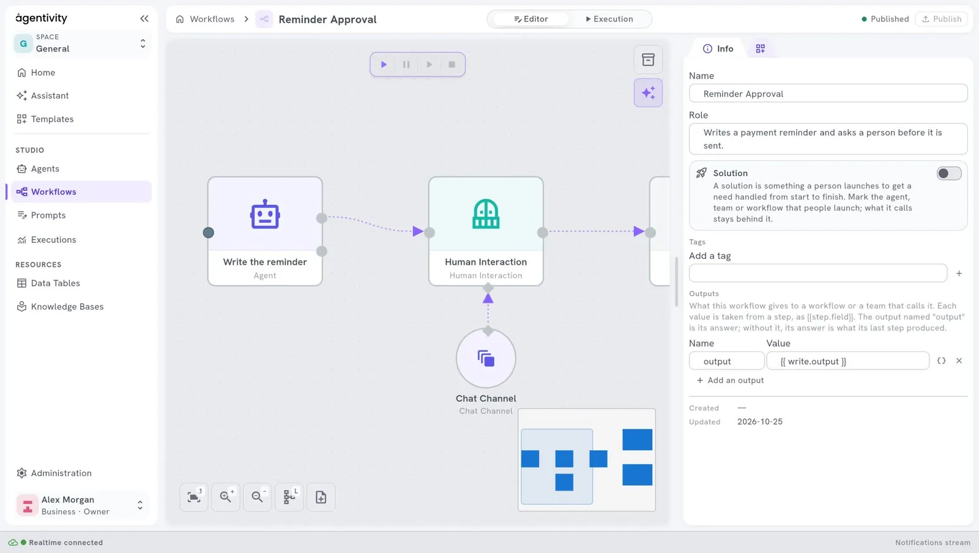This screenshot has height=553, width=979.
Task: Remove the output row with X
Action: 959,361
